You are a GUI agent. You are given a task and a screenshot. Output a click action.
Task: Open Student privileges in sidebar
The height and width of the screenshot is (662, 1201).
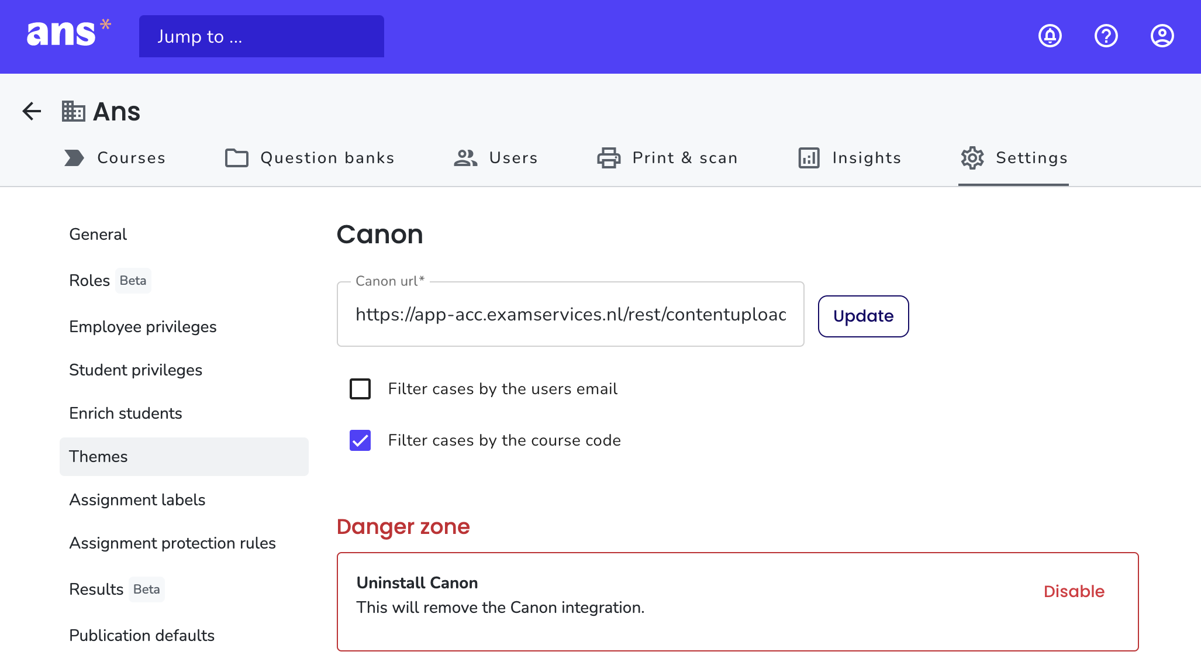pyautogui.click(x=136, y=370)
